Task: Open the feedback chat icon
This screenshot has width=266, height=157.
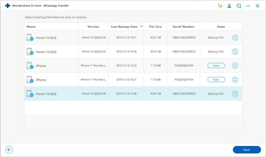Action: point(239,6)
